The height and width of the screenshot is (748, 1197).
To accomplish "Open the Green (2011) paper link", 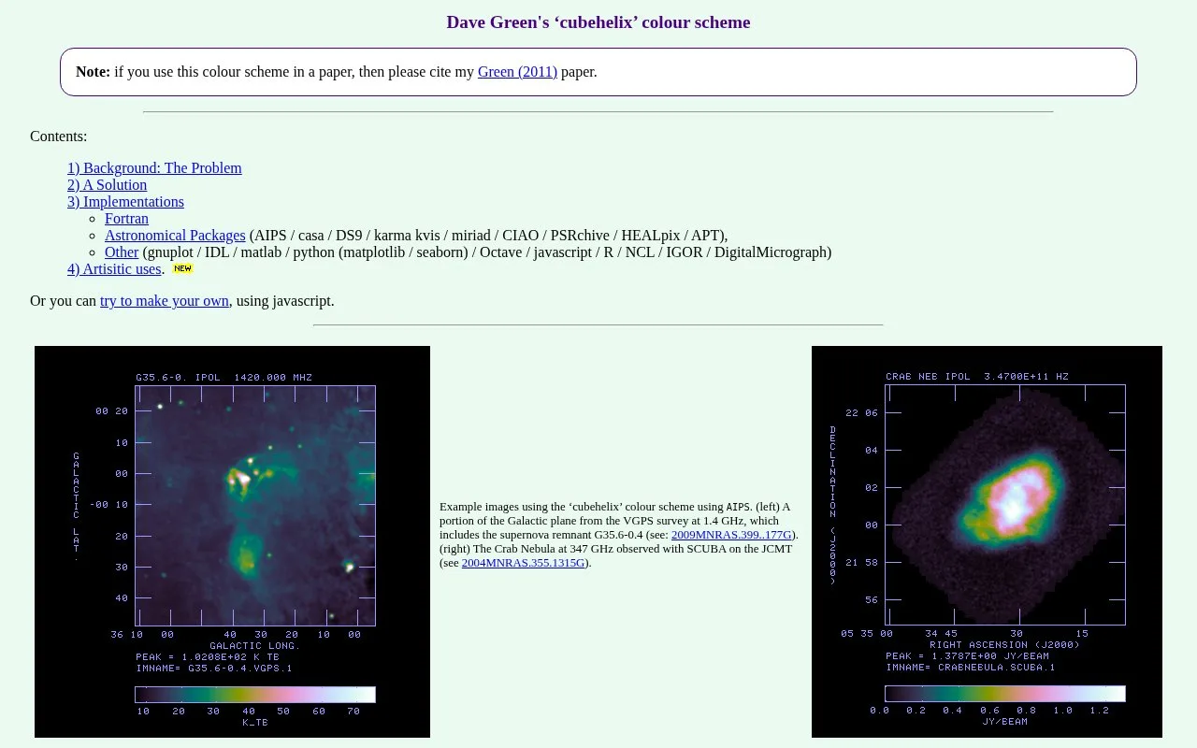I will tap(517, 72).
